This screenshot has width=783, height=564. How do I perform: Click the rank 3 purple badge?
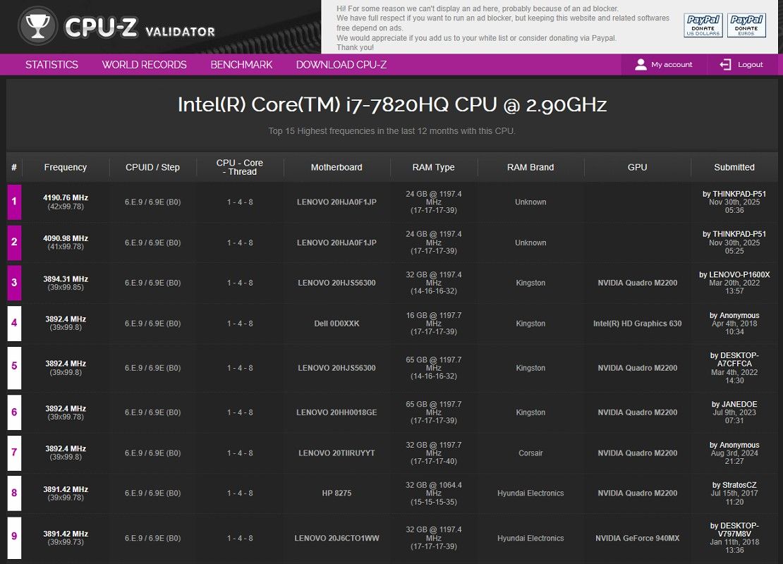tap(14, 283)
